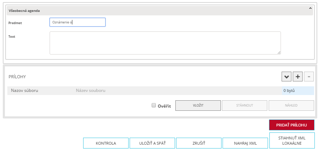Viewport: 319px width, 152px height.
Task: Download via STIAHNUŤ XML LOKAÁLNE
Action: [292, 140]
